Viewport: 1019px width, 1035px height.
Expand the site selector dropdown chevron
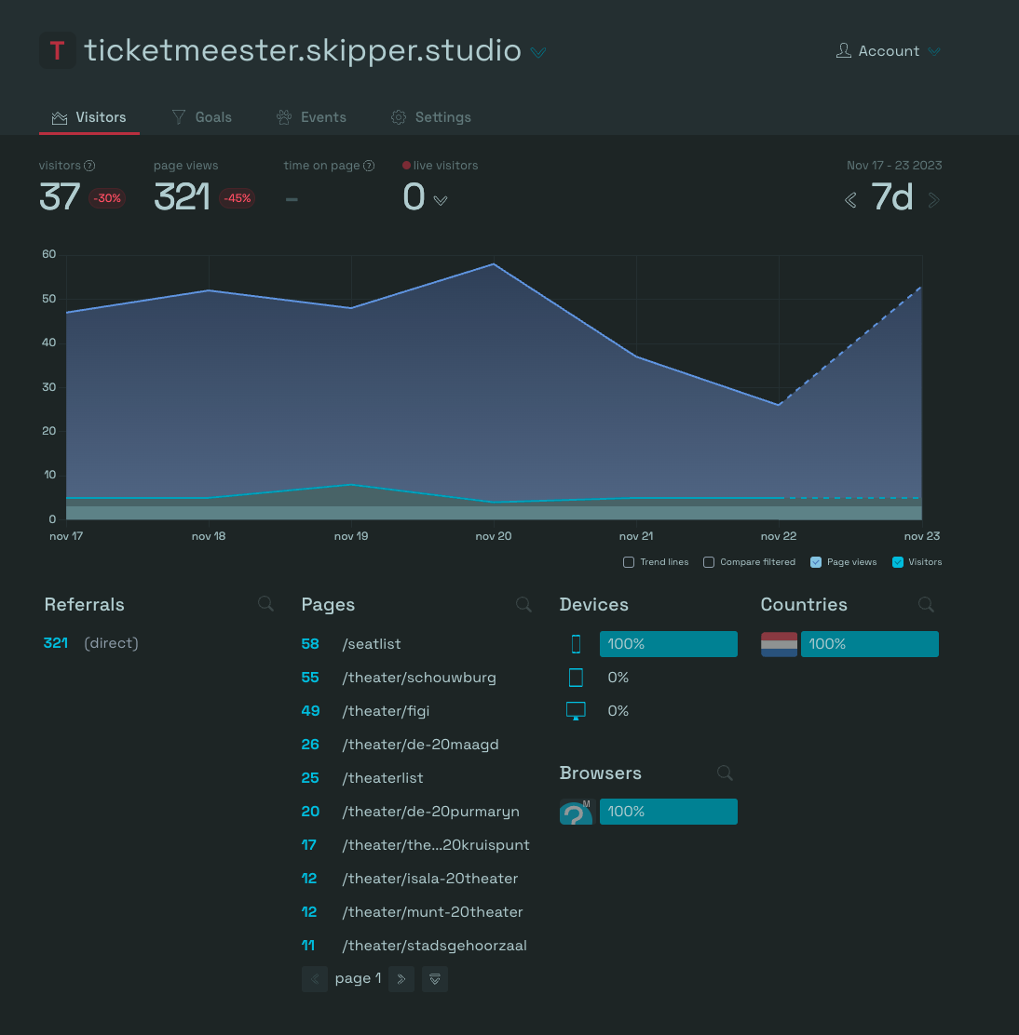click(x=538, y=52)
